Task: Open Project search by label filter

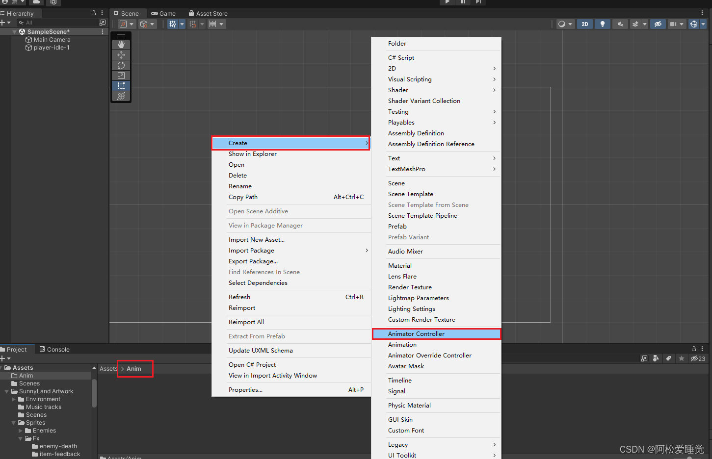Action: pos(668,358)
